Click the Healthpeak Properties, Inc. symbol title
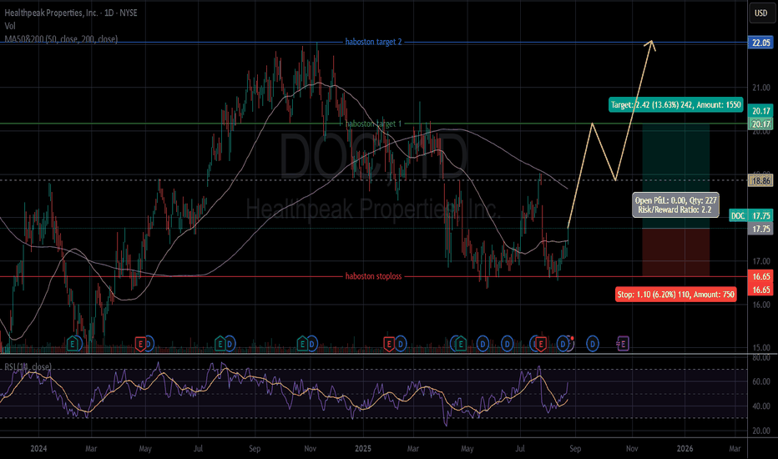Image resolution: width=778 pixels, height=459 pixels. [51, 13]
